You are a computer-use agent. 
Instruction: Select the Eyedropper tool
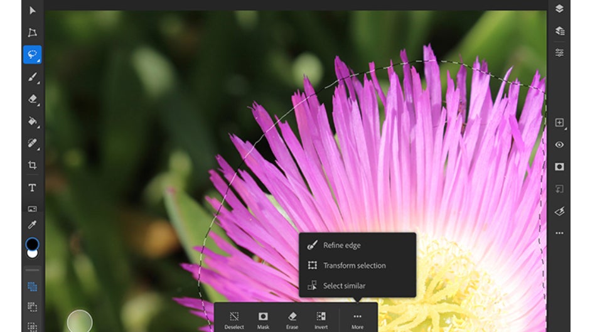33,225
